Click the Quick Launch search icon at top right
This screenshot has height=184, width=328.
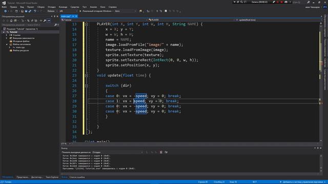(309, 2)
